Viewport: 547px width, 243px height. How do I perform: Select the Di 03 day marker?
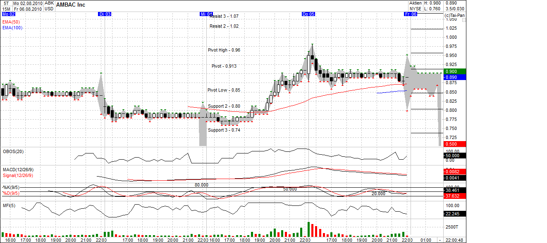(x=105, y=14)
